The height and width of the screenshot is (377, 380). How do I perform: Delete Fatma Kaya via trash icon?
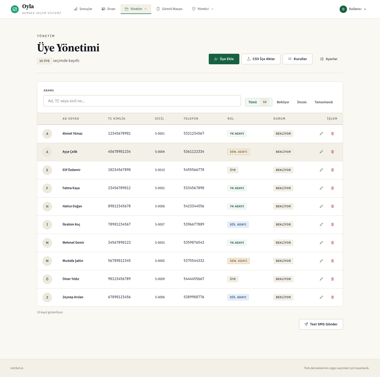(x=332, y=188)
